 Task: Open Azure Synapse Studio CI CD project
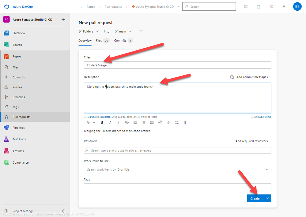click(x=32, y=20)
